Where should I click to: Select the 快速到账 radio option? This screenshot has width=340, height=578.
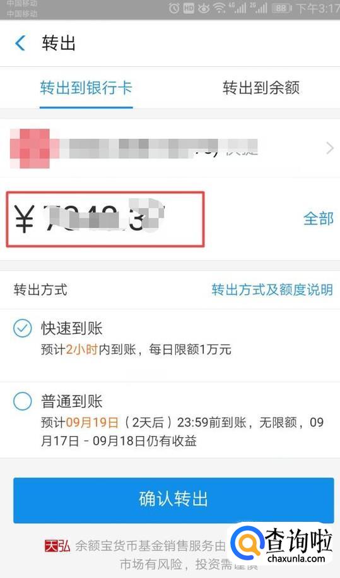23,329
